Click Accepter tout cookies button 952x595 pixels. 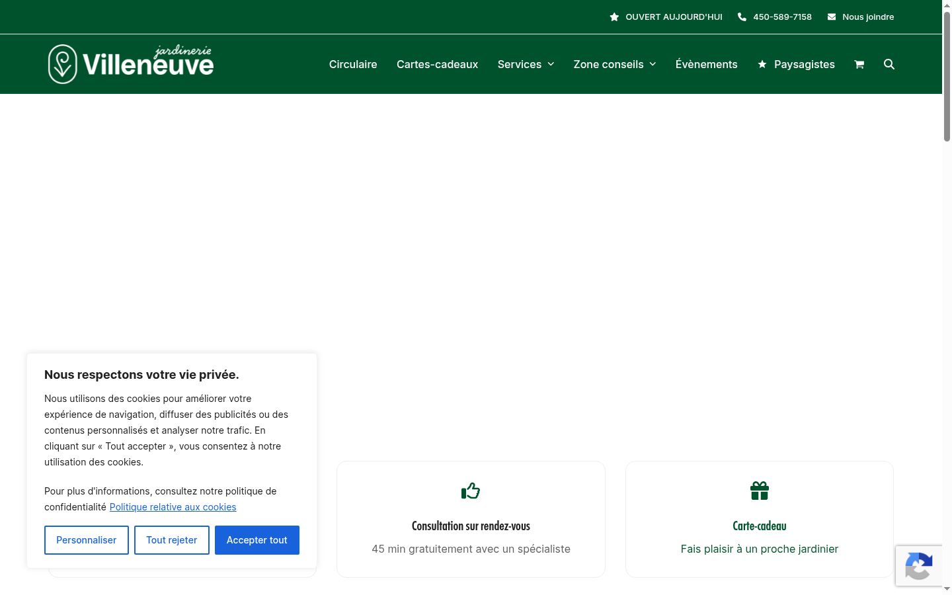click(x=257, y=540)
